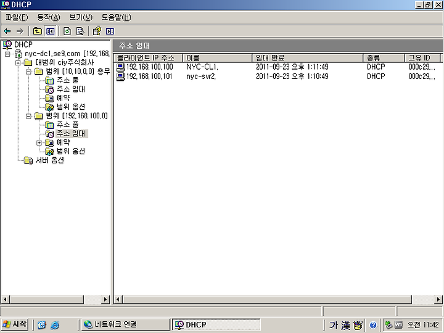Screen dimensions: 444x333
Task: Click the 시작 Start button
Action: coord(15,324)
